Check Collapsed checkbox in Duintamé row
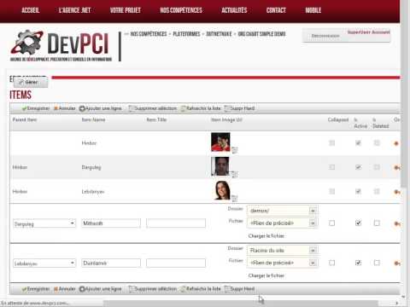 click(x=331, y=263)
